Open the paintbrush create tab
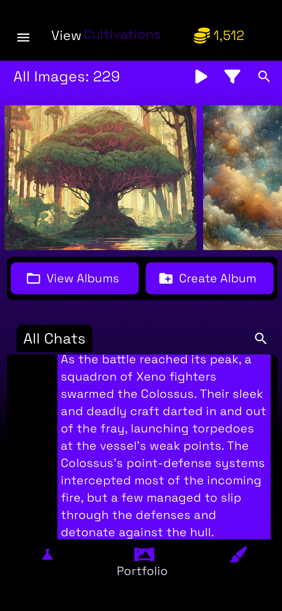Viewport: 282px width, 611px height. click(x=238, y=554)
